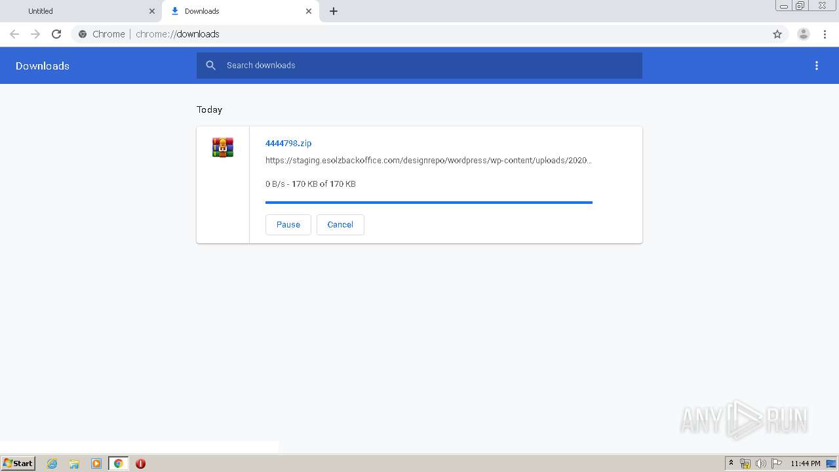Click the WinRAR icon of 4444798.zip
Viewport: 839px width, 472px height.
click(x=223, y=147)
